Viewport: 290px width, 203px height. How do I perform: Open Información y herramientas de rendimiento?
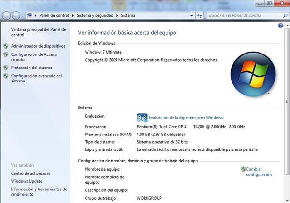pyautogui.click(x=39, y=191)
